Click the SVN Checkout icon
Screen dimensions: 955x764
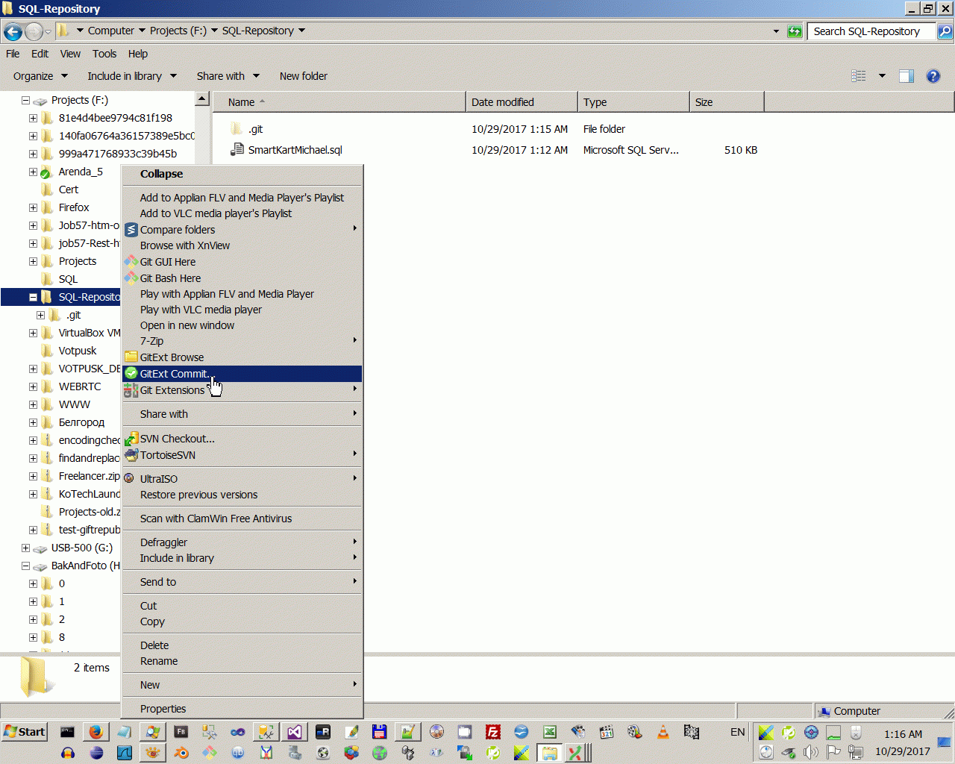tap(131, 439)
